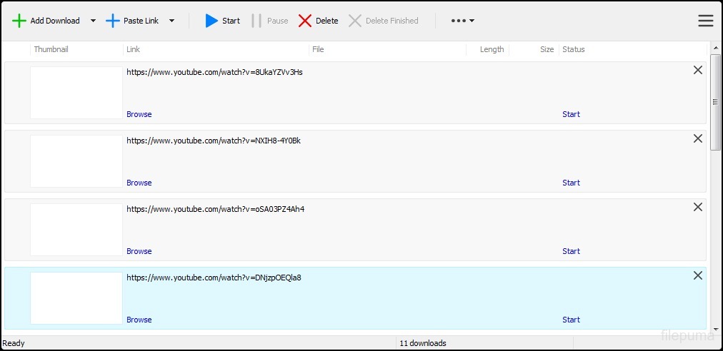Click Browse link for the oSA03PZ4Ah4 video
Screen dimensions: 723x351
tap(139, 251)
